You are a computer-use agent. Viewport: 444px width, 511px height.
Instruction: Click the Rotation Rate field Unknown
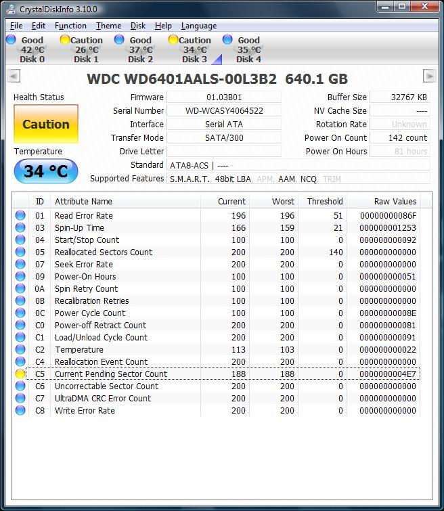pyautogui.click(x=400, y=124)
